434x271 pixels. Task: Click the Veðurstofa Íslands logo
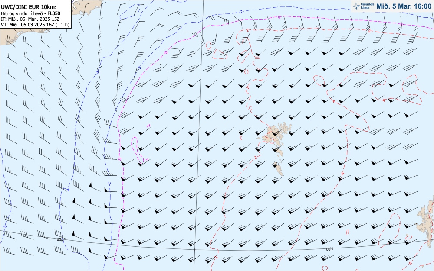[x=364, y=6]
